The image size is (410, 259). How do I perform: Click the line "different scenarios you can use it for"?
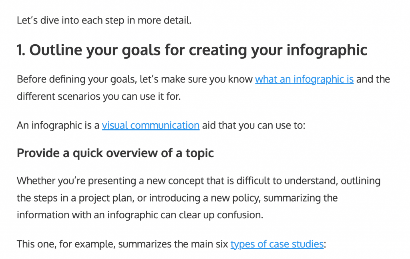(98, 97)
